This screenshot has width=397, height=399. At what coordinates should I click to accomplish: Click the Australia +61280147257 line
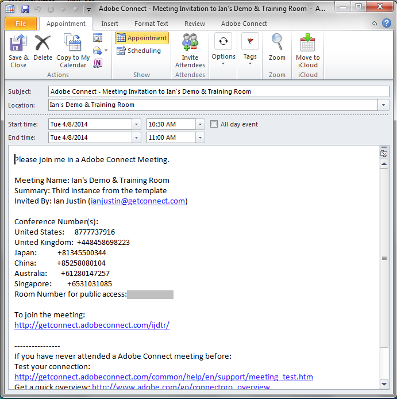pos(62,273)
